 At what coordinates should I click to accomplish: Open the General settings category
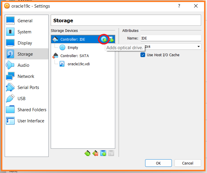tap(27, 21)
